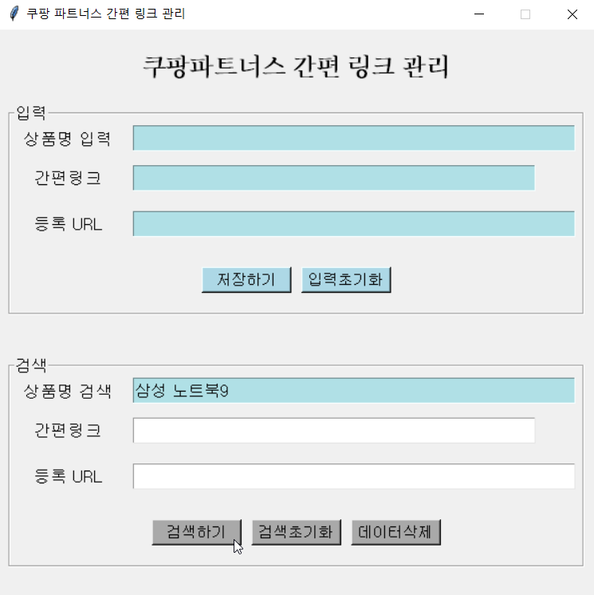The height and width of the screenshot is (595, 594).
Task: Click the 간편링크 field in 검색 section
Action: 334,431
